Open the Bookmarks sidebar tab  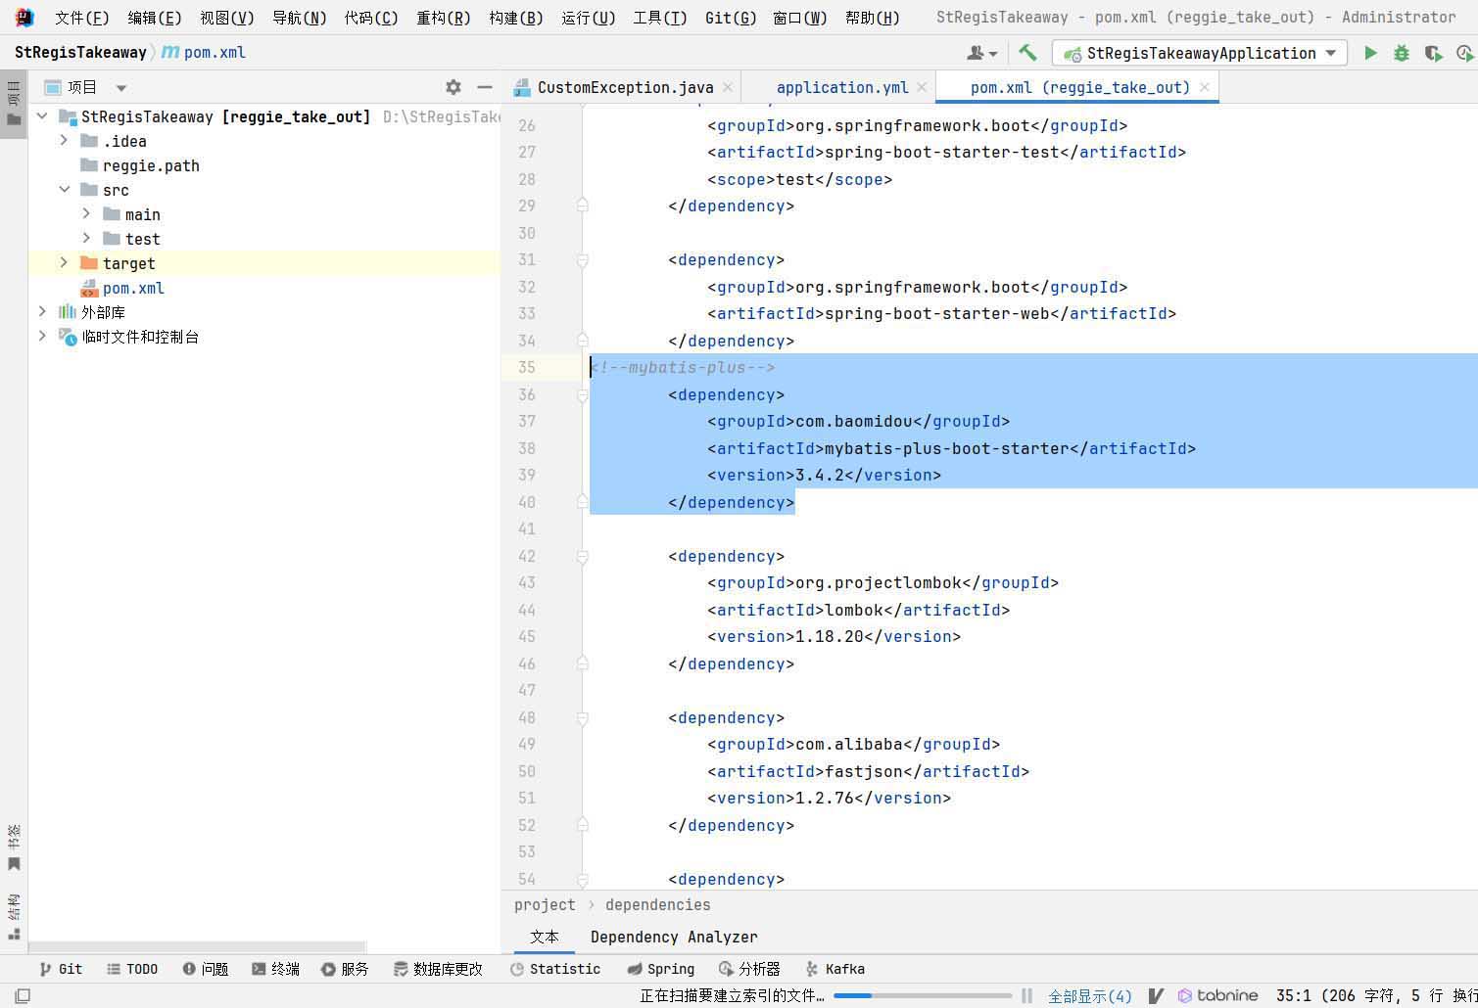point(14,848)
